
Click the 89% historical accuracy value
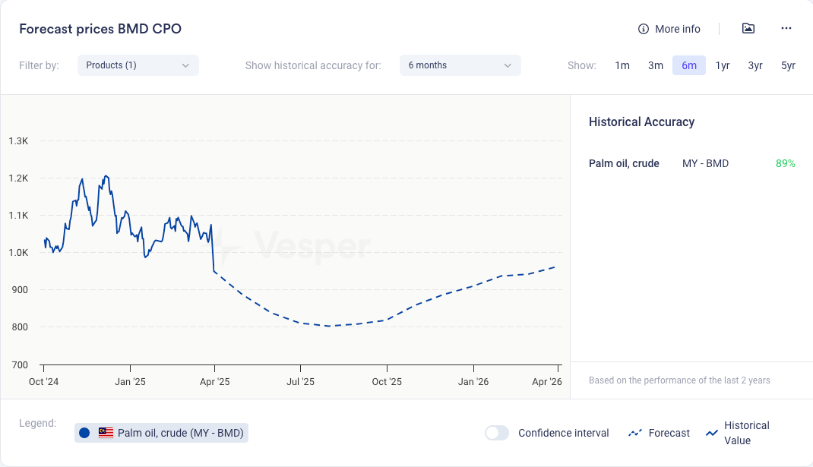point(785,163)
